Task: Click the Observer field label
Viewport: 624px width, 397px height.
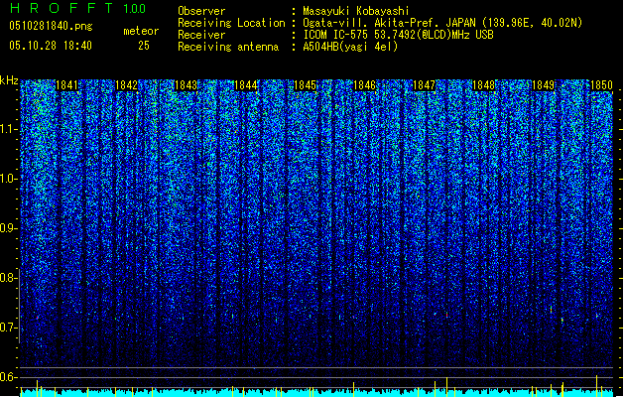Action: coord(201,11)
